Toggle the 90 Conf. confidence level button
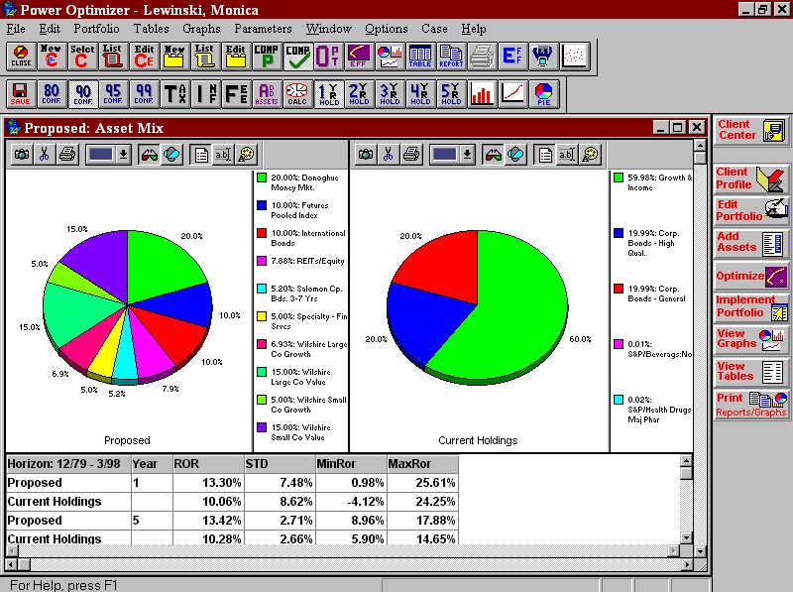This screenshot has height=592, width=793. click(x=82, y=94)
